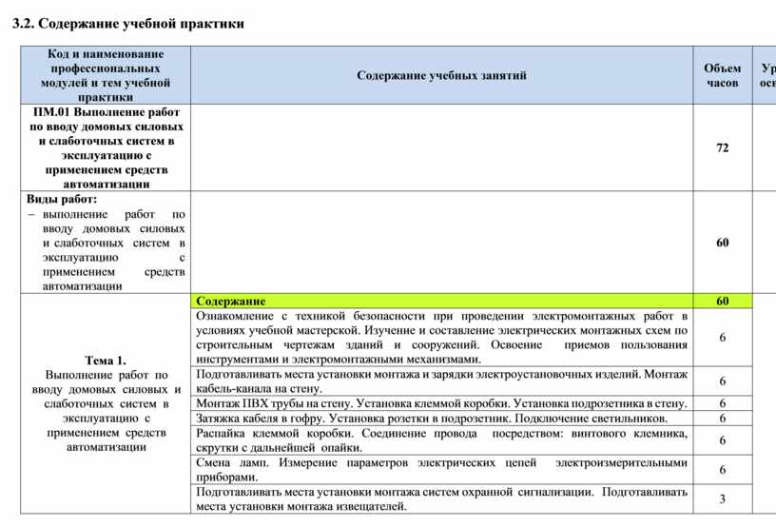Select the "Код и наименование профессиональных модулей" header cell
The image size is (776, 527).
[106, 75]
